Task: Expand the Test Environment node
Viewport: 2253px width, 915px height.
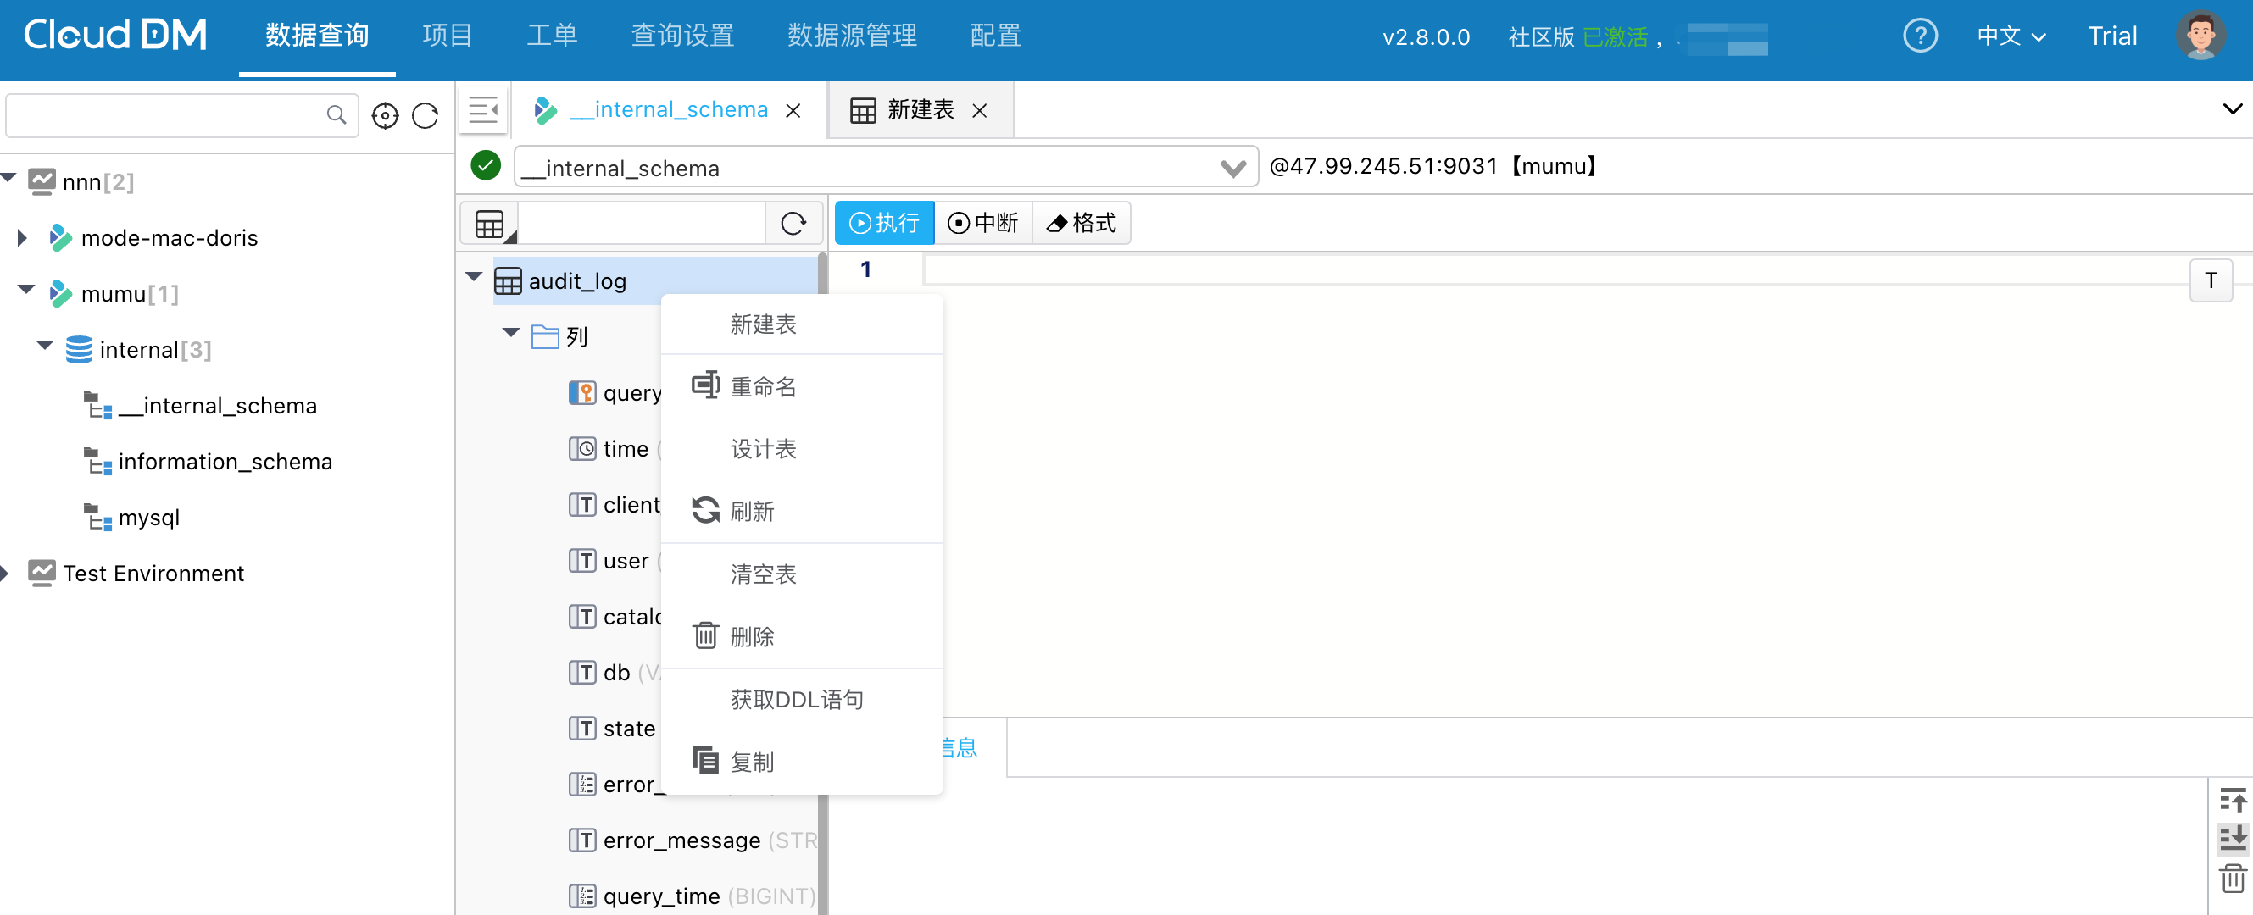Action: (x=5, y=574)
